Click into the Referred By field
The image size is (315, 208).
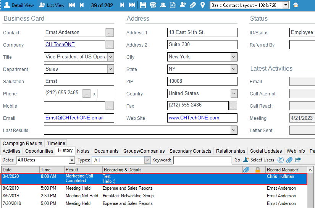302,45
